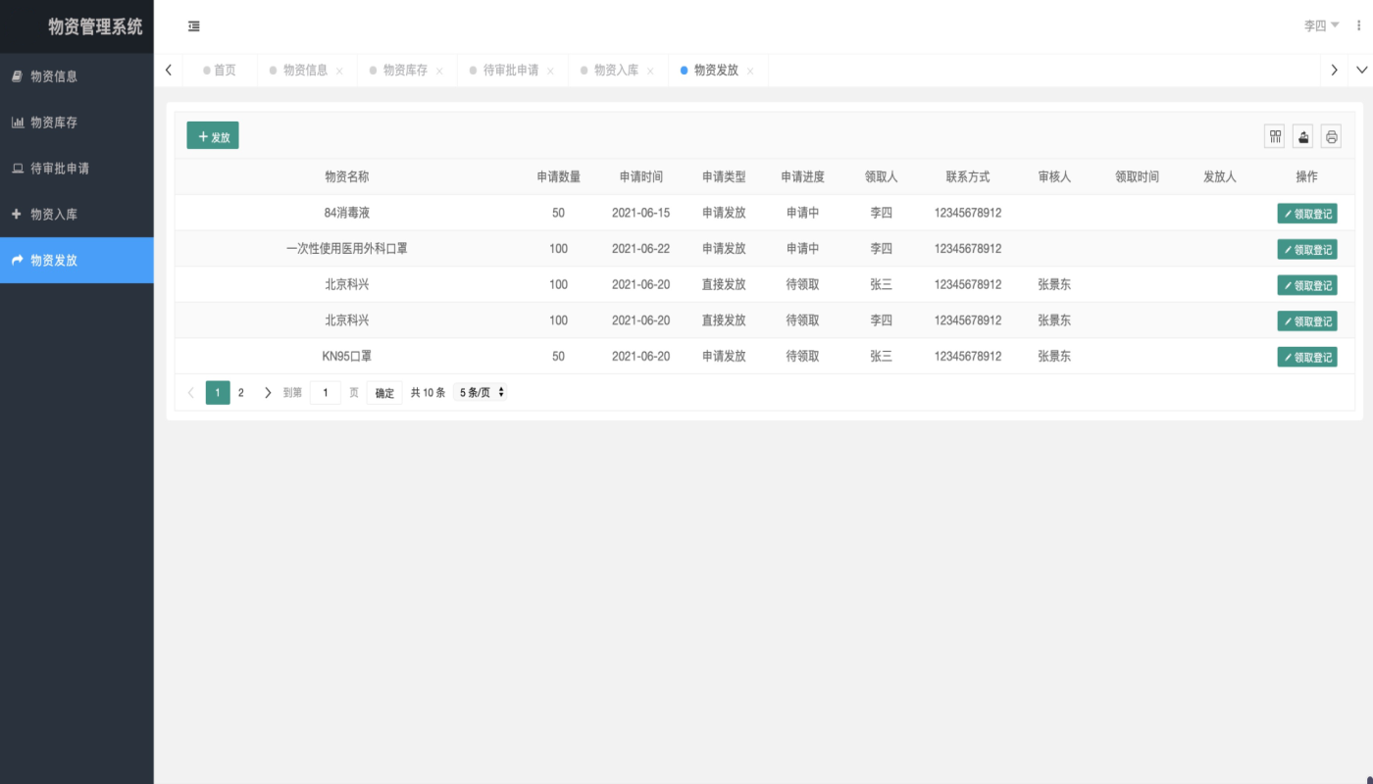Switch to the 待审批申请 tab
1373x784 pixels.
point(511,71)
